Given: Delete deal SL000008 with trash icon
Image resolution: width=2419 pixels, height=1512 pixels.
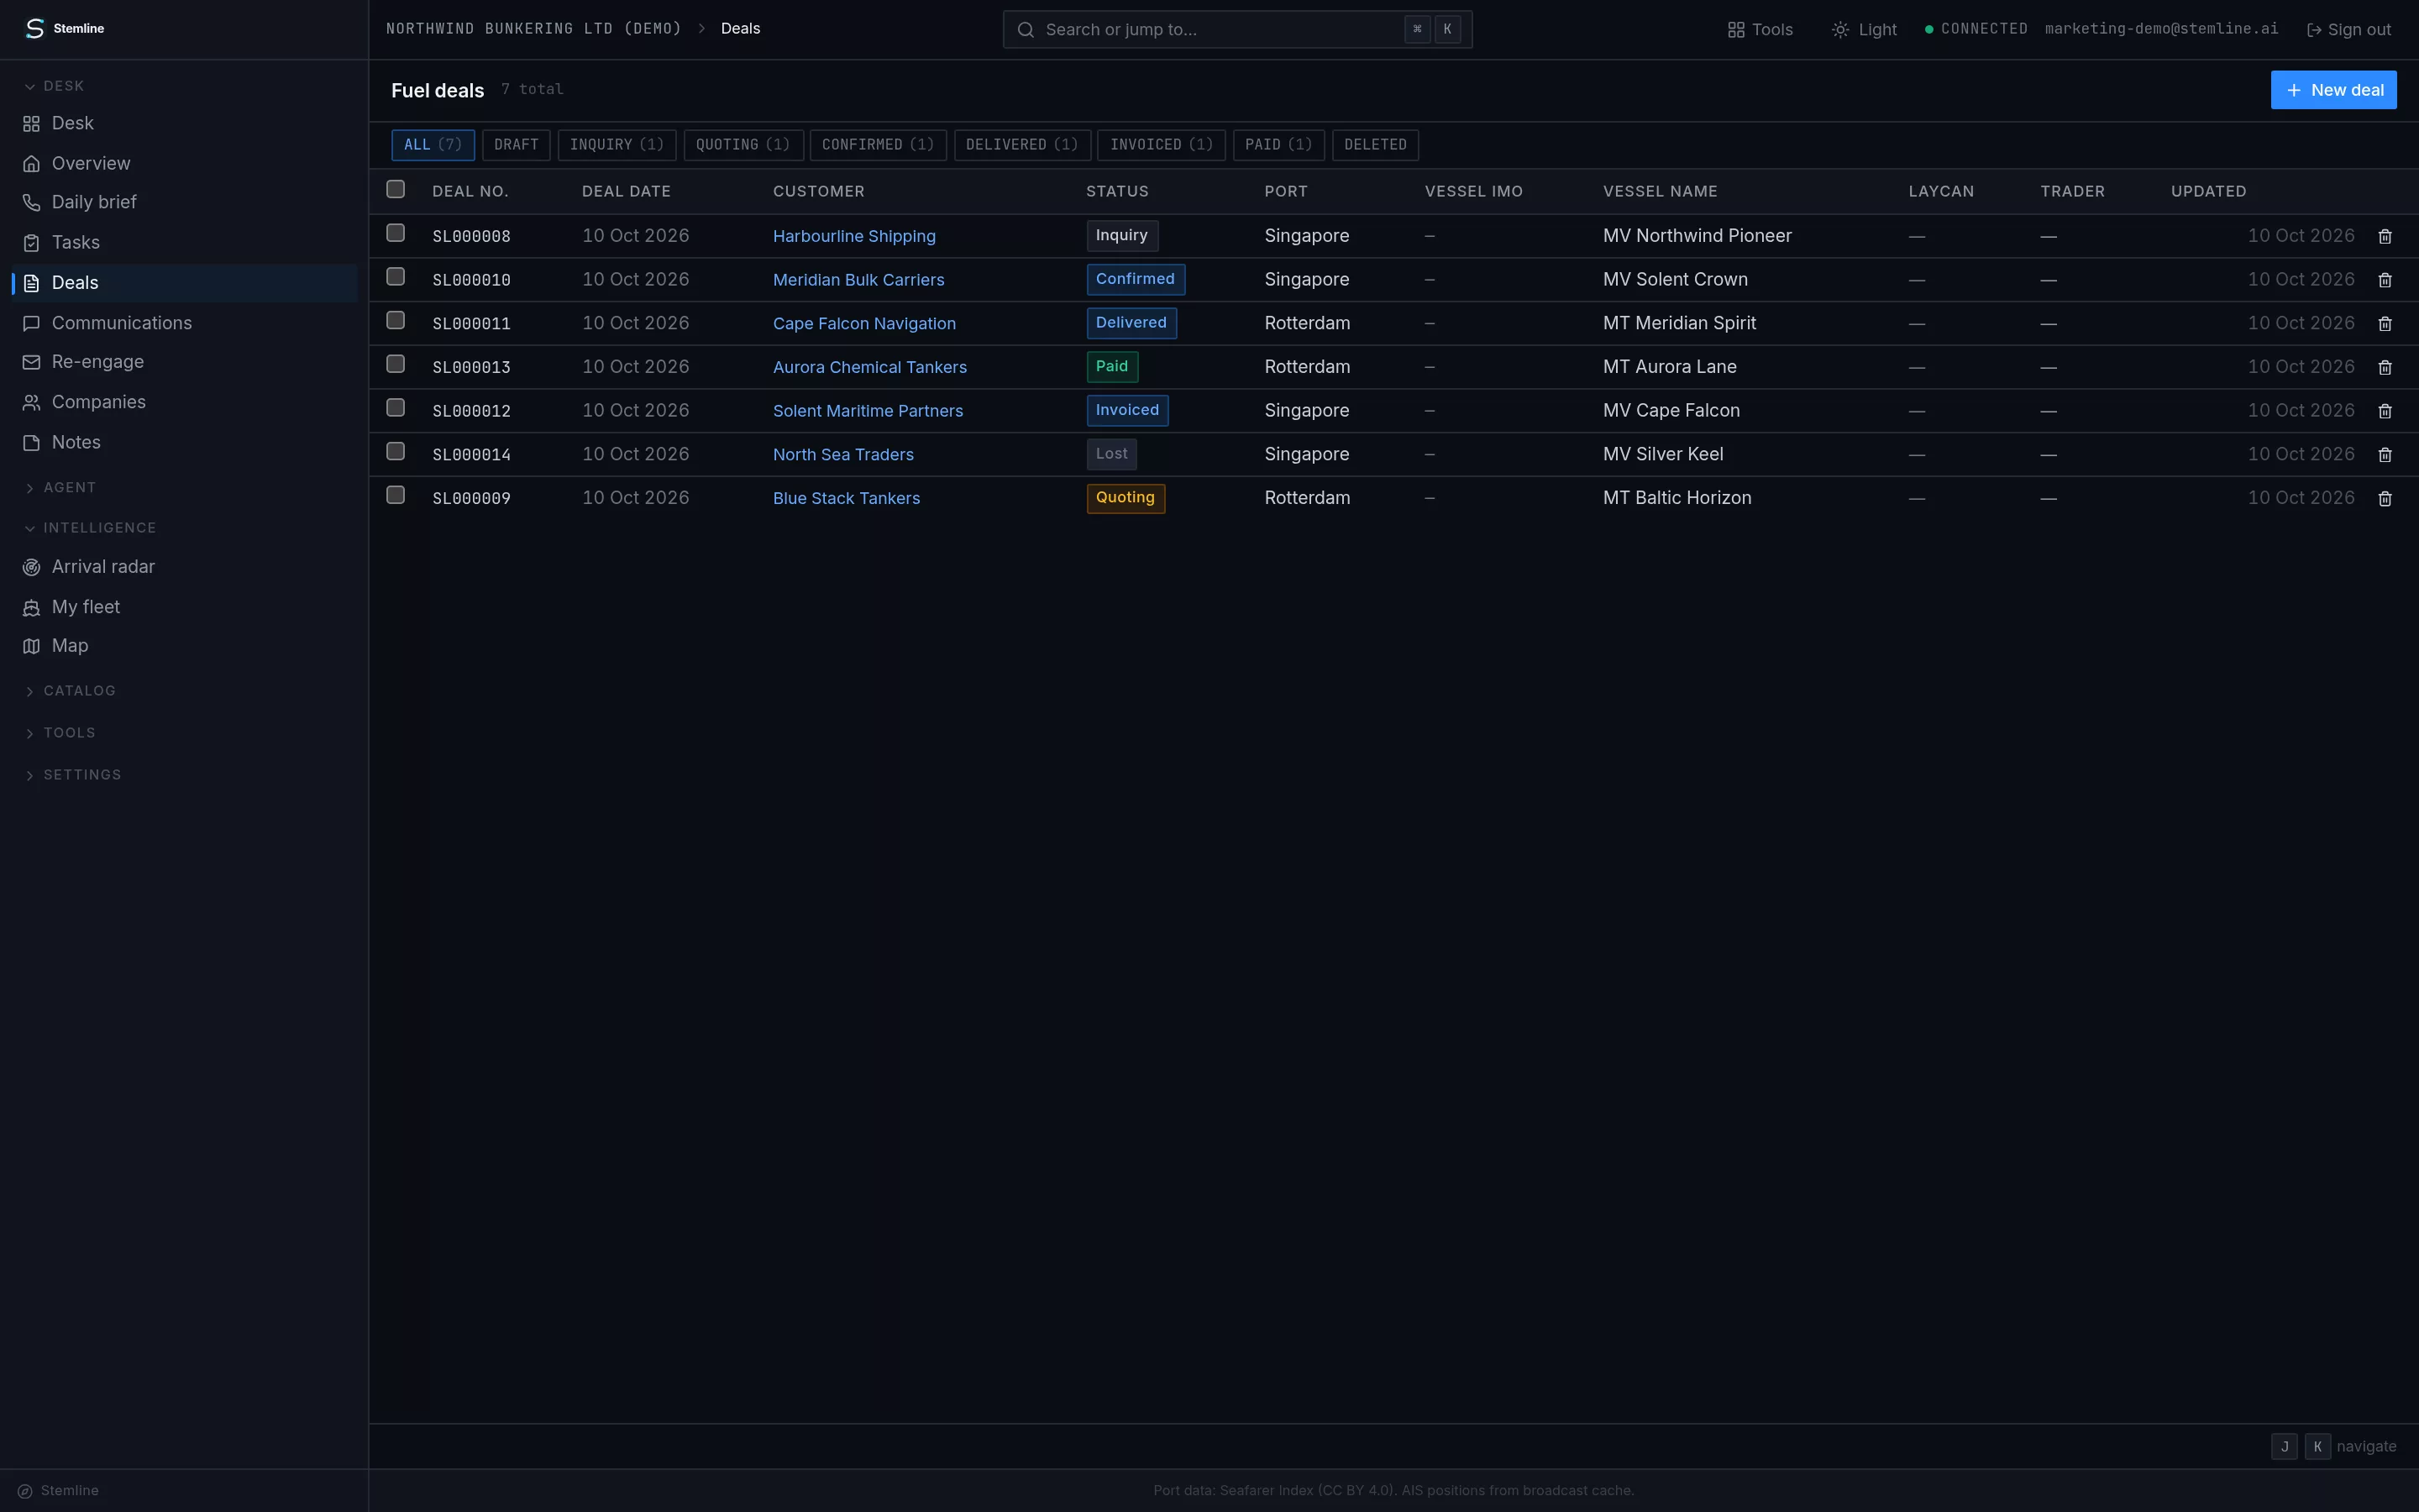Looking at the screenshot, I should pos(2384,237).
